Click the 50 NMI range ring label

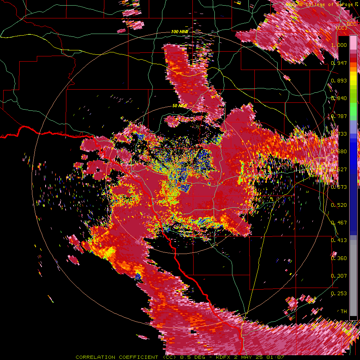click(x=180, y=106)
